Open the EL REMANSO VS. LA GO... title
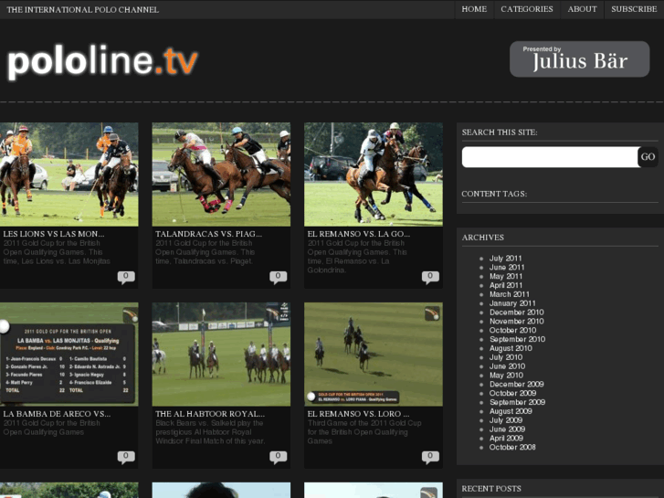The width and height of the screenshot is (664, 498). [359, 234]
